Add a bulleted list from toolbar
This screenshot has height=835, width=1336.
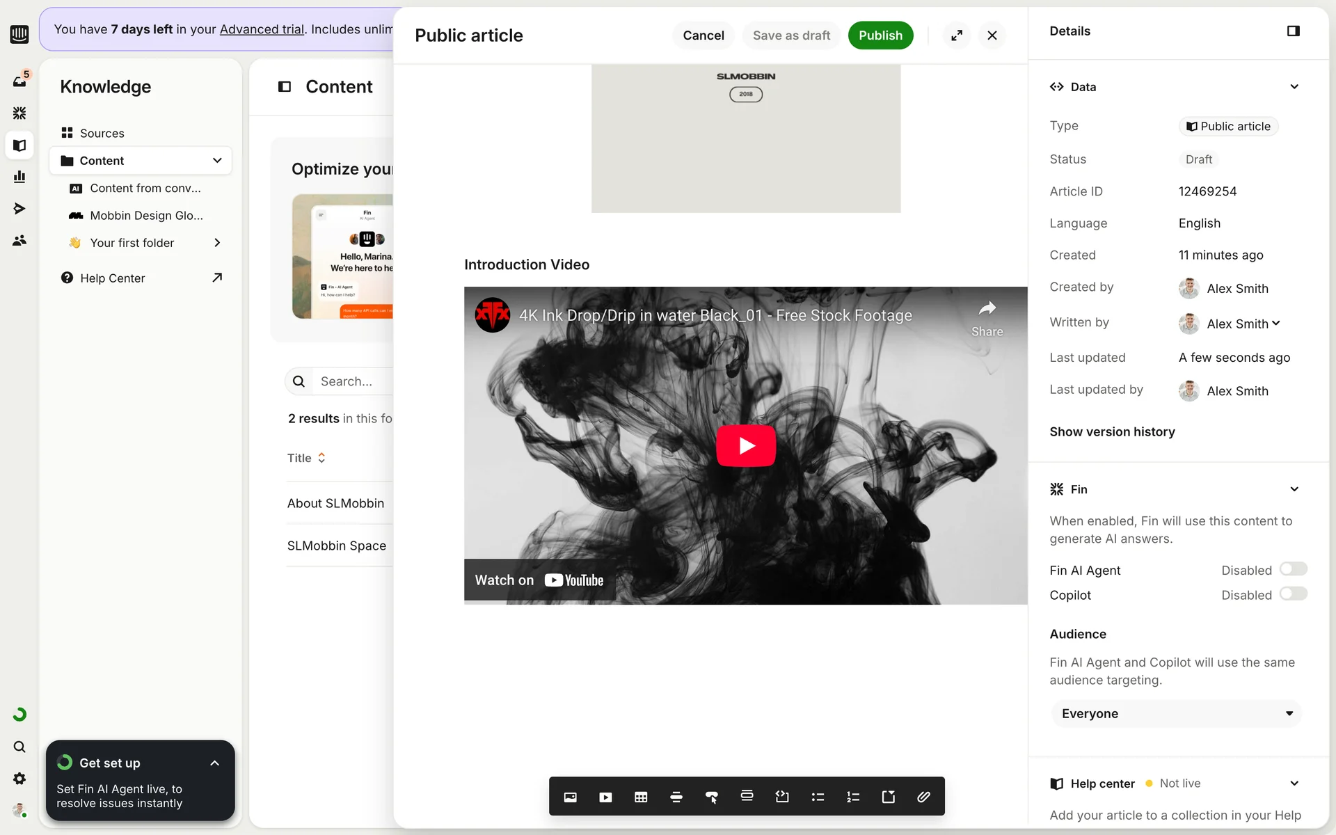(x=818, y=797)
